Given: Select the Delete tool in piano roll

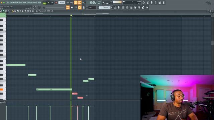Looking at the screenshot, I should click(x=20, y=11).
